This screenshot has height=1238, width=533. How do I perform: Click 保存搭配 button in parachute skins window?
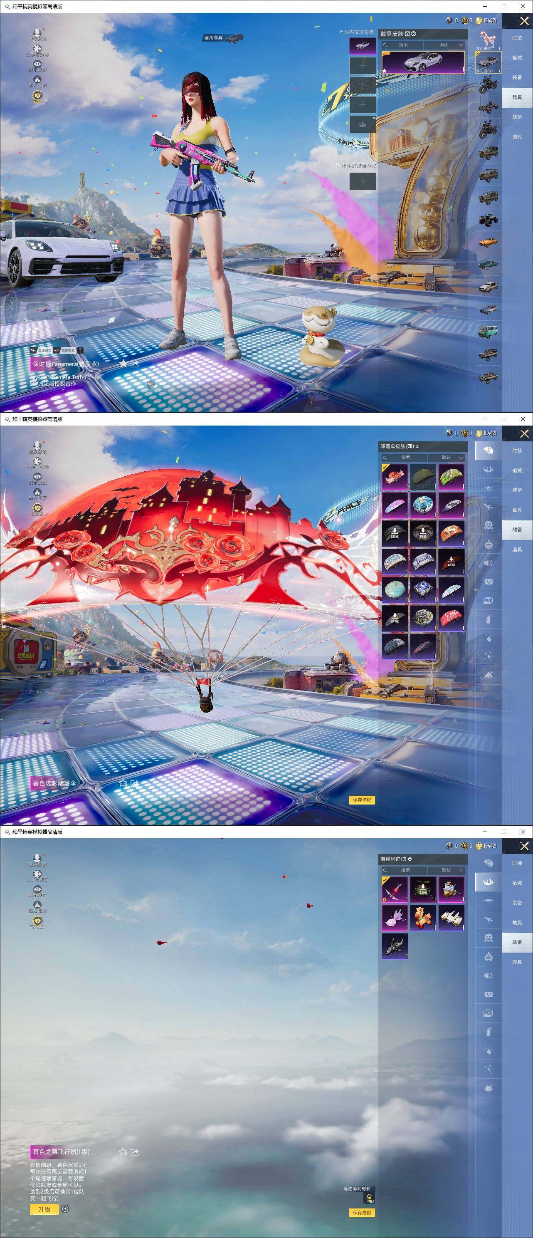coord(362,800)
